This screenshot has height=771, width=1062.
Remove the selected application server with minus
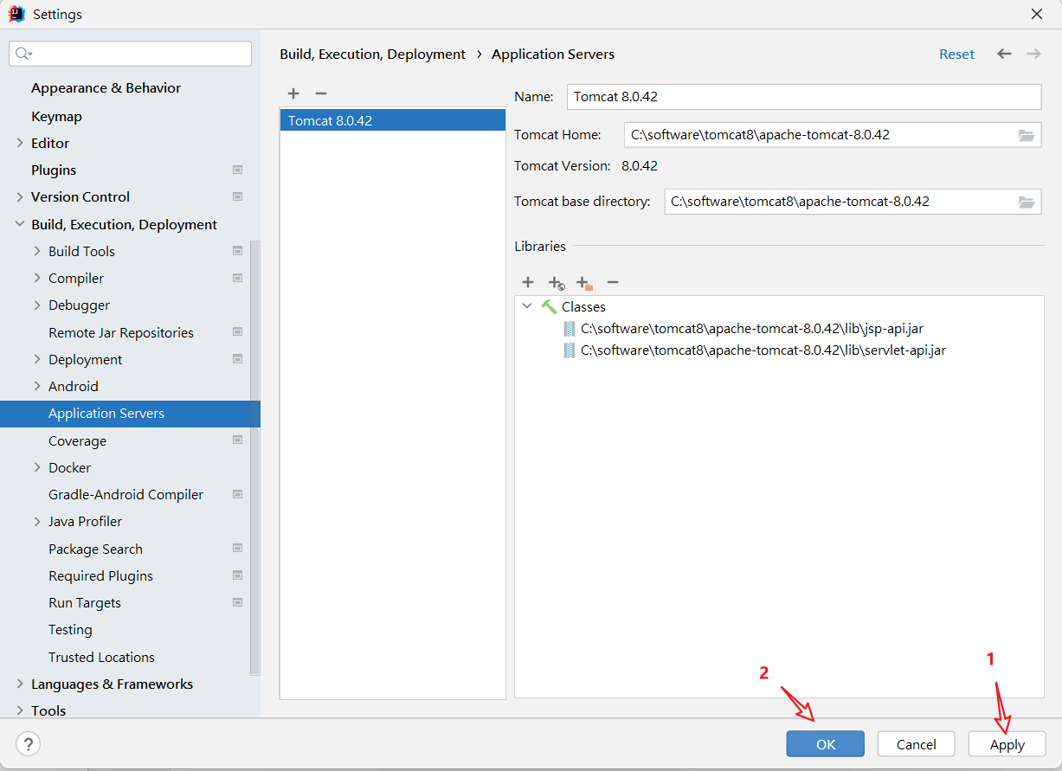point(321,93)
